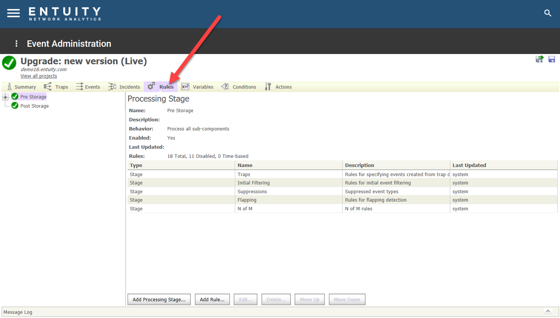The image size is (560, 318).
Task: Click the demo18.entuity.com server name text
Action: [x=43, y=70]
